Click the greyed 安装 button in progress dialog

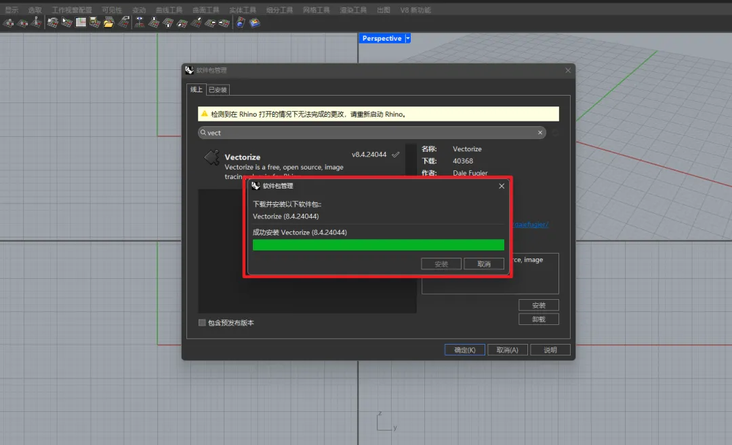(441, 264)
